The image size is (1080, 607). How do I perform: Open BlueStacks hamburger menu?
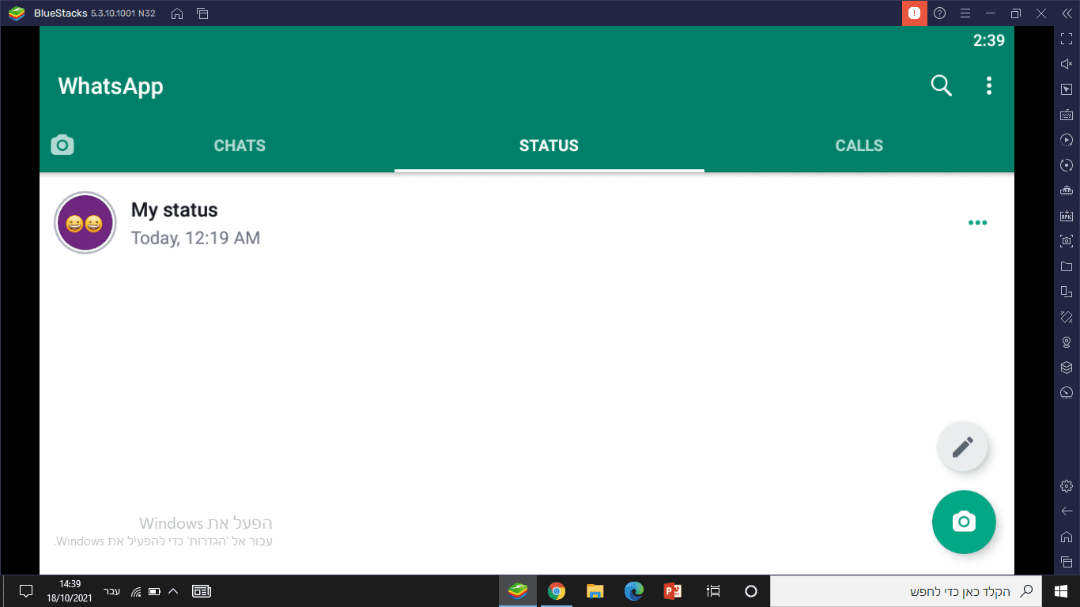pyautogui.click(x=965, y=13)
